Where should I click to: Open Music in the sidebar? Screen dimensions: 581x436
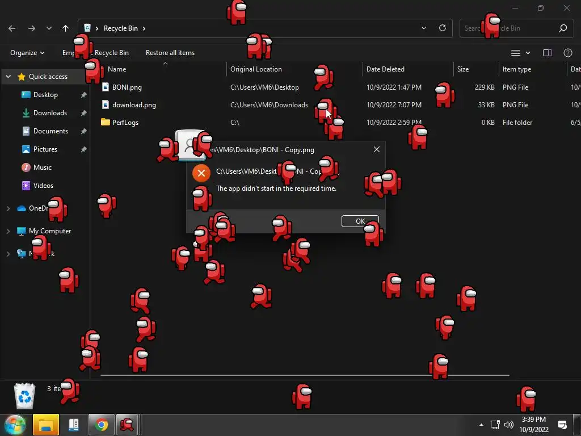point(42,167)
